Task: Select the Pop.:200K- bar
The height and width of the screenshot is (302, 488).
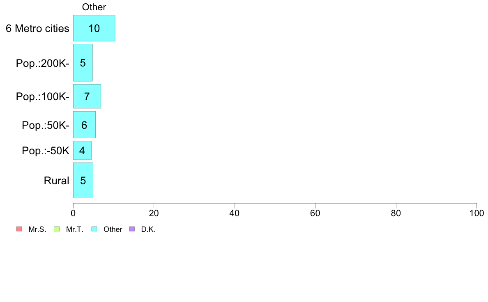Action: click(x=83, y=63)
